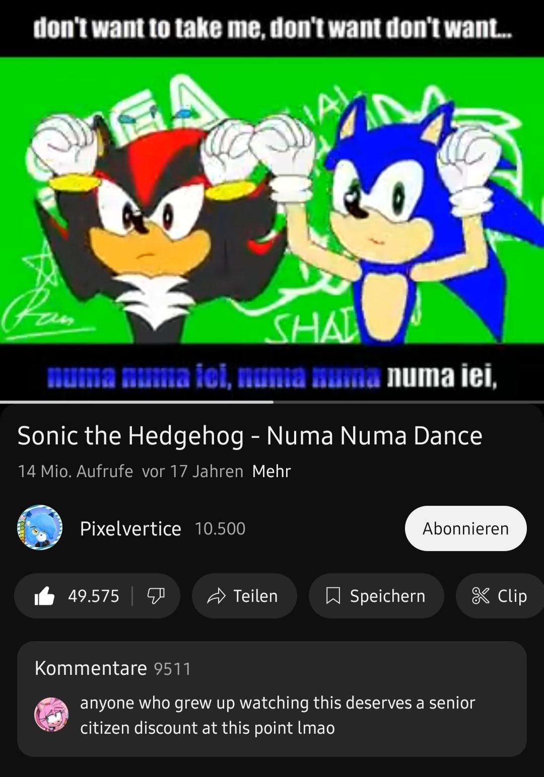Tap the scissors clip icon
The image size is (544, 777).
pyautogui.click(x=481, y=596)
